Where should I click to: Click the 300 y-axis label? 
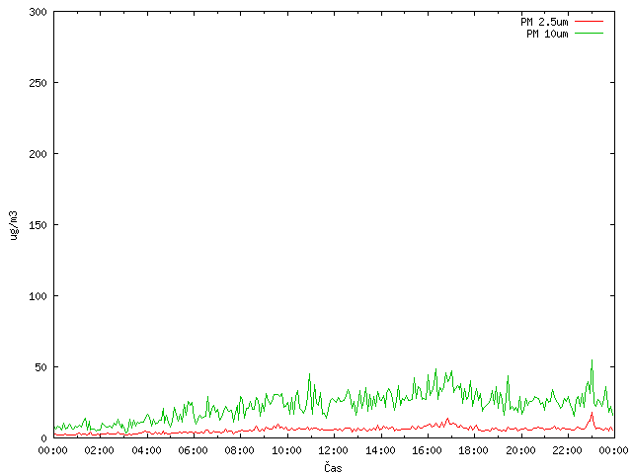click(x=38, y=12)
